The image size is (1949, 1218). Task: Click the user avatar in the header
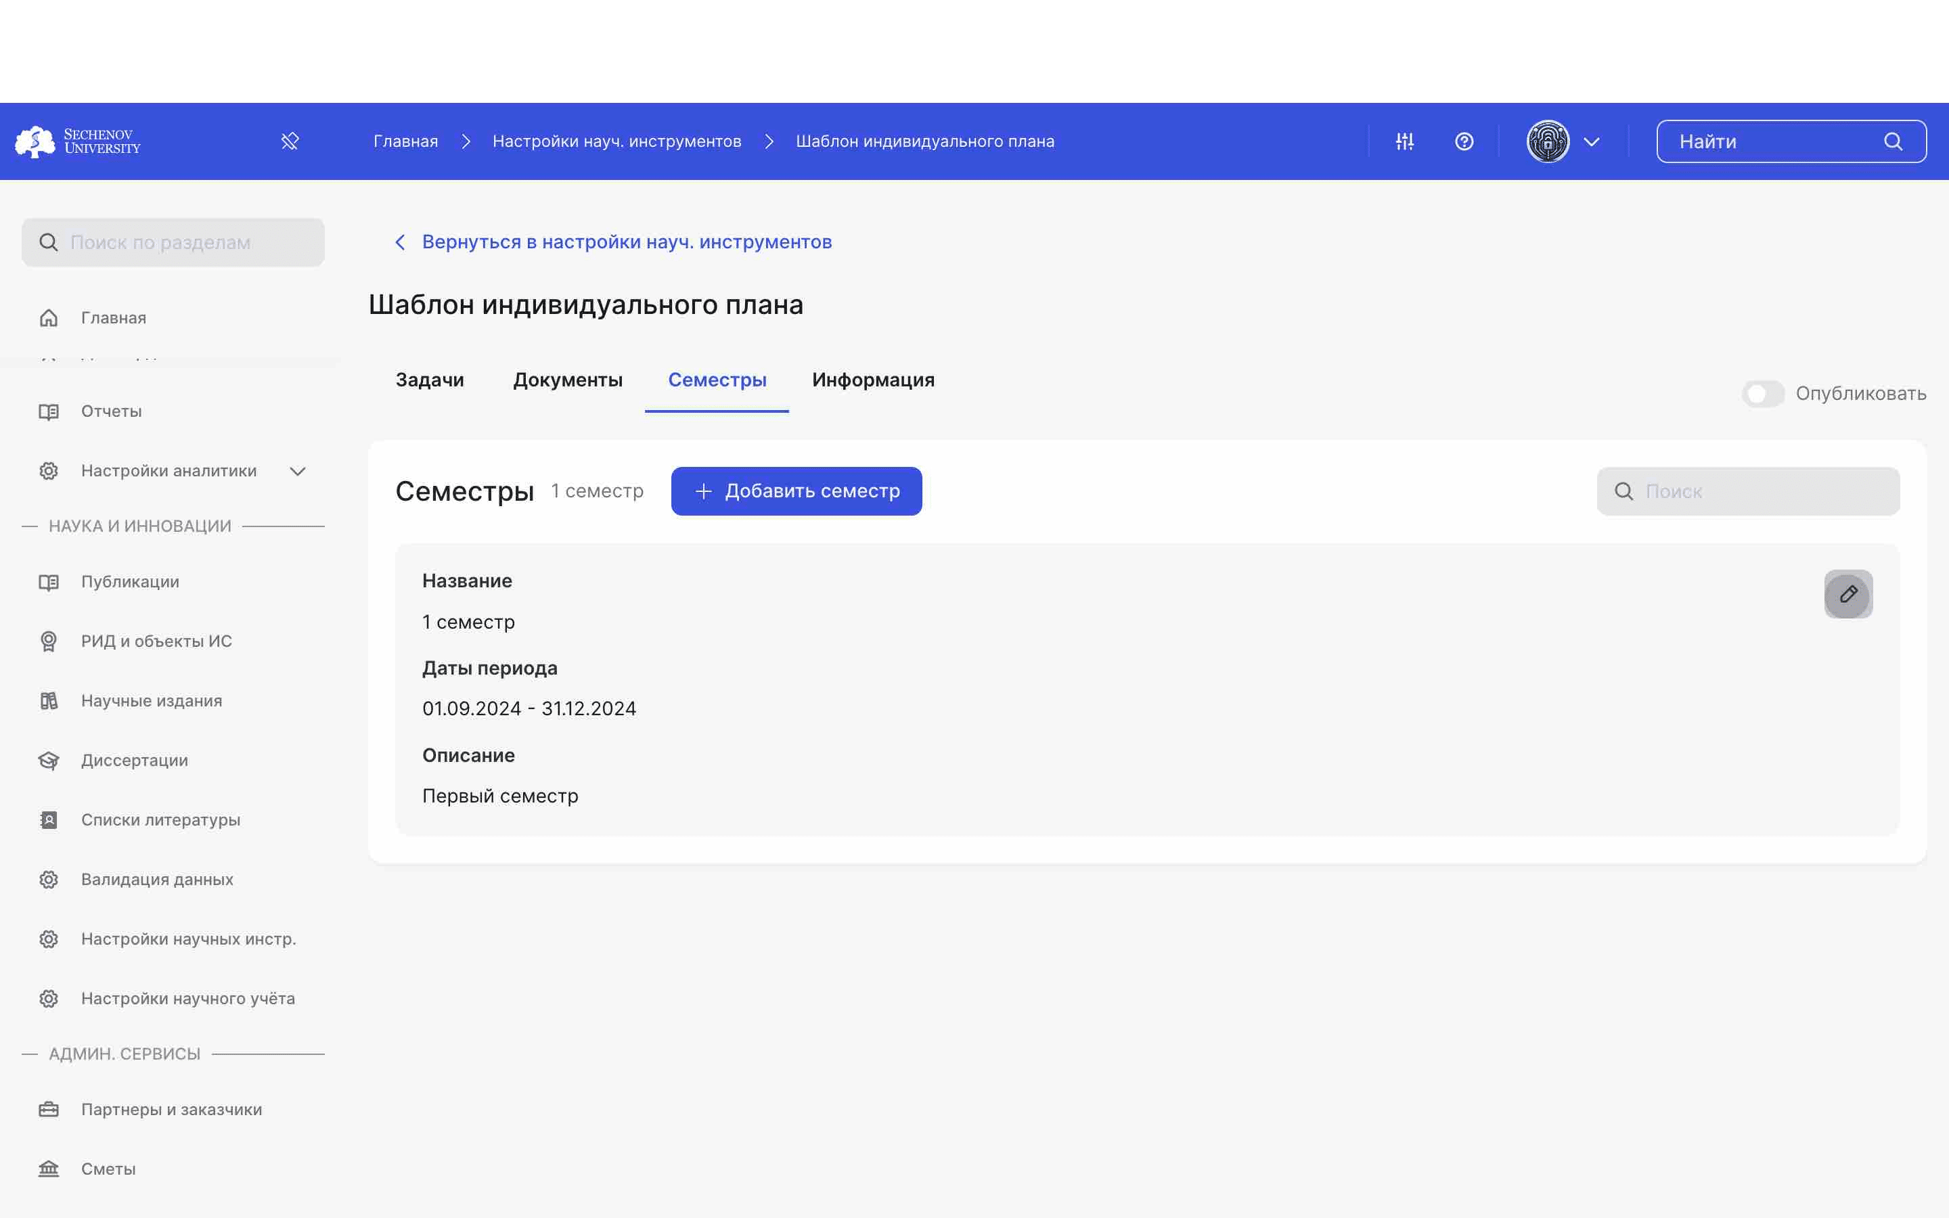click(1548, 141)
